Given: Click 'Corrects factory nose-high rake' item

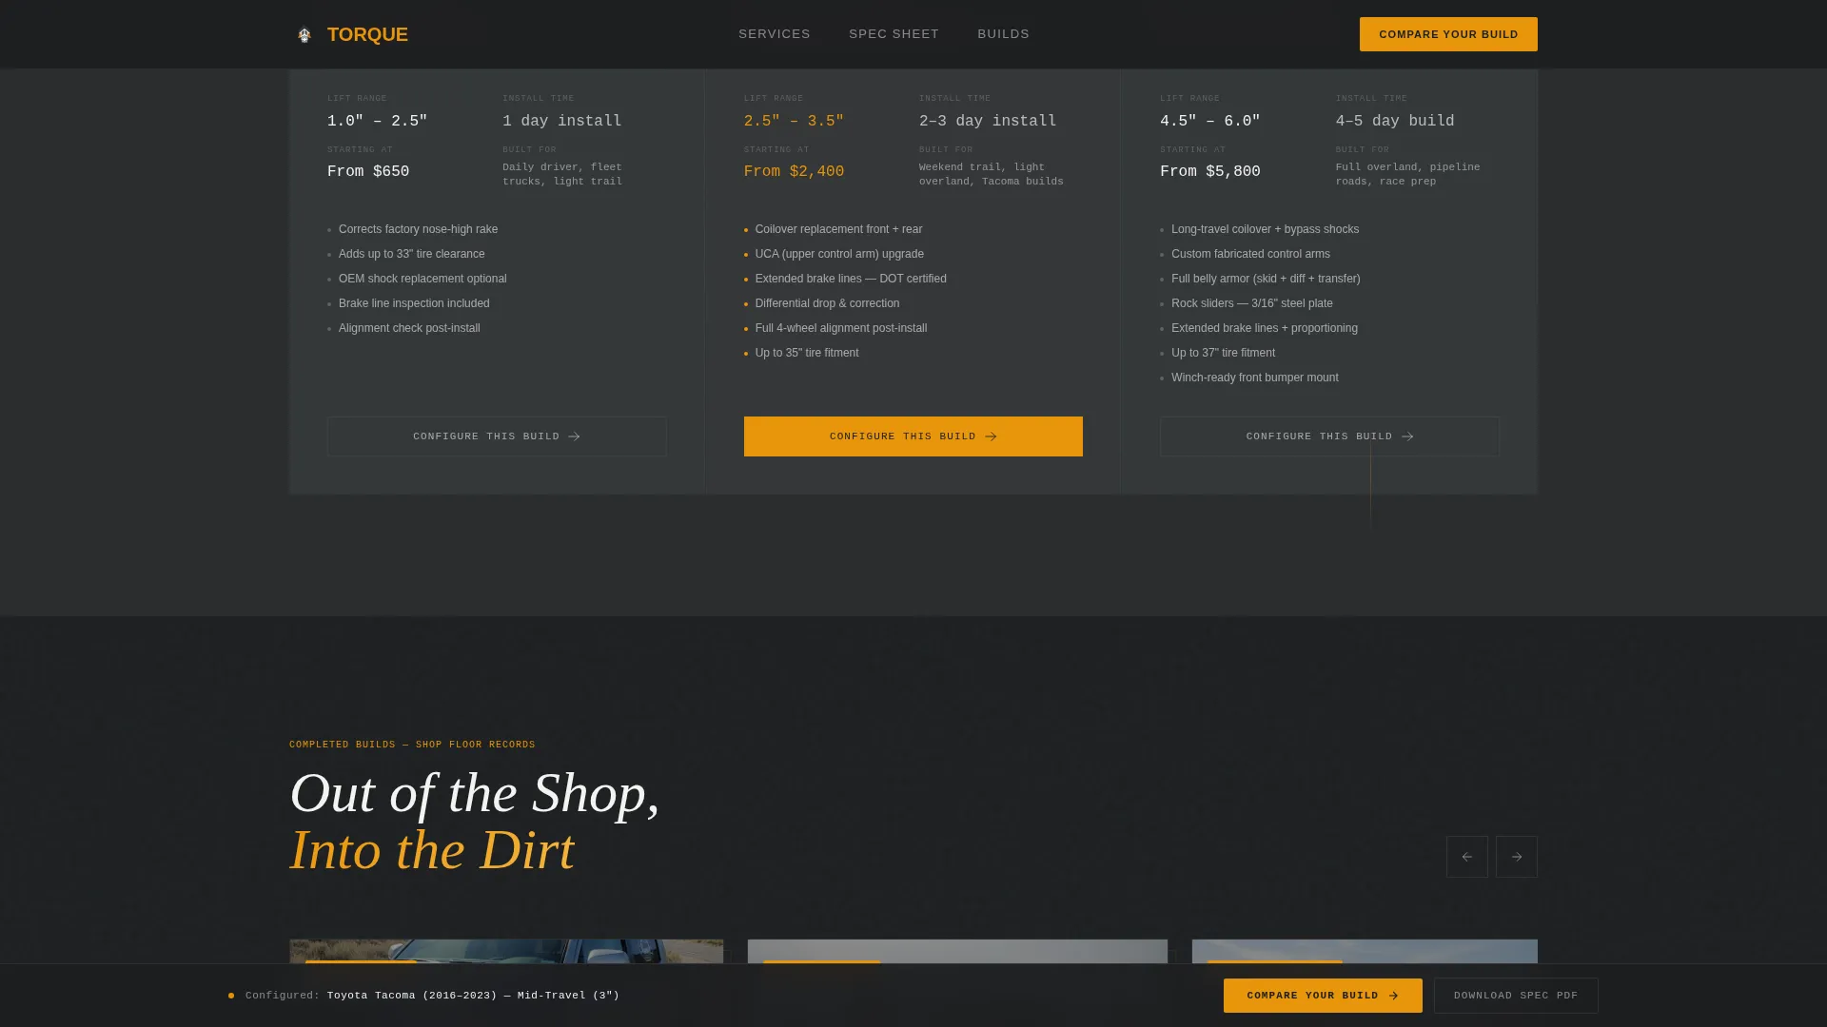Looking at the screenshot, I should coord(418,229).
